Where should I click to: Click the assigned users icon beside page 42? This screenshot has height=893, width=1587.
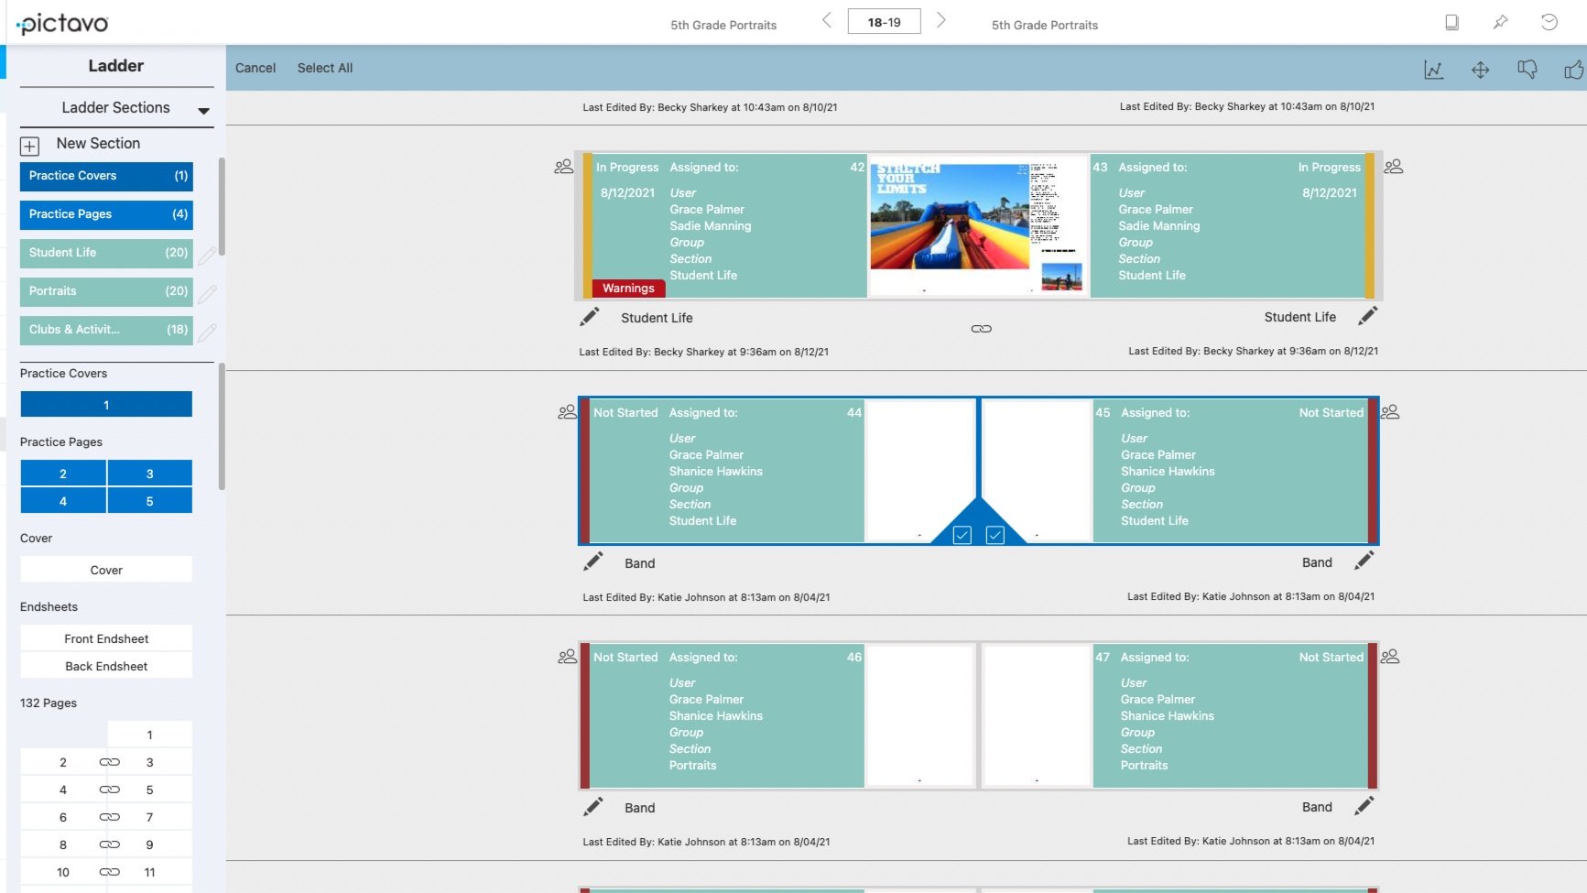tap(565, 167)
